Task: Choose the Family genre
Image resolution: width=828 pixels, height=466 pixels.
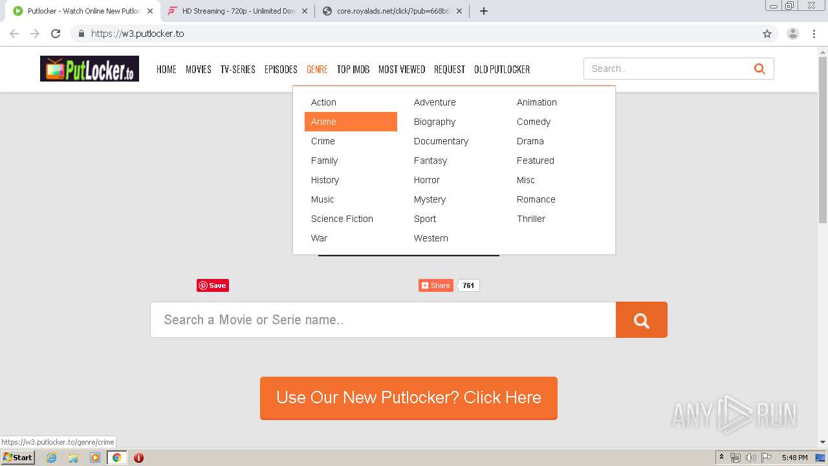Action: point(325,161)
